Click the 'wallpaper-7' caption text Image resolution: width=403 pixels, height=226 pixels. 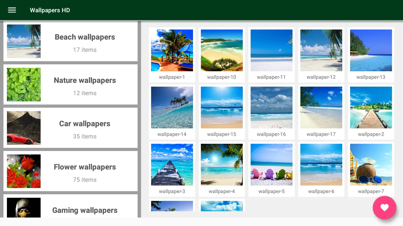click(371, 191)
